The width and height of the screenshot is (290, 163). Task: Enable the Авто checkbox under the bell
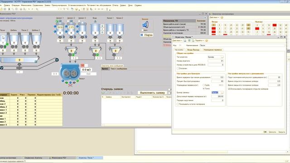tap(142, 30)
